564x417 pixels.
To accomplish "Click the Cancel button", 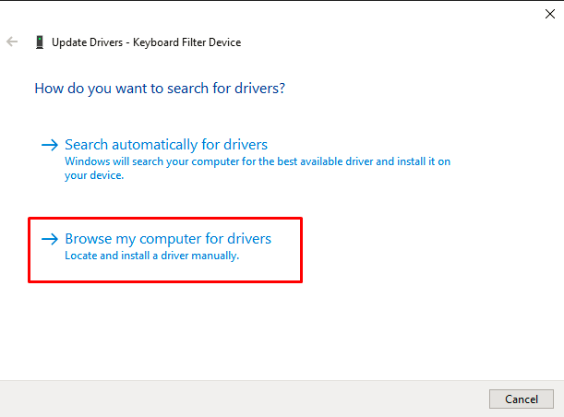I will click(522, 399).
